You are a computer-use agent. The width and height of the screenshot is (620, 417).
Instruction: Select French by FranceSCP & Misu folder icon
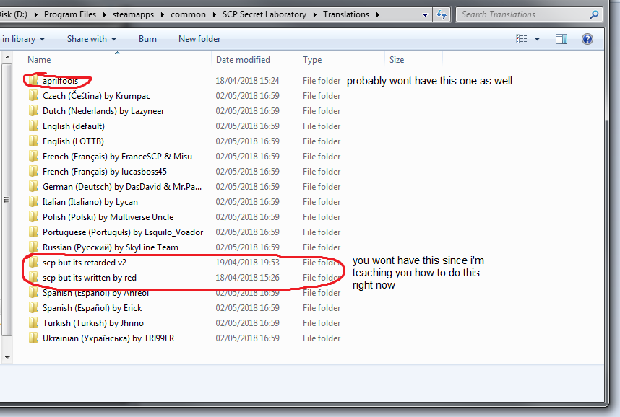33,156
